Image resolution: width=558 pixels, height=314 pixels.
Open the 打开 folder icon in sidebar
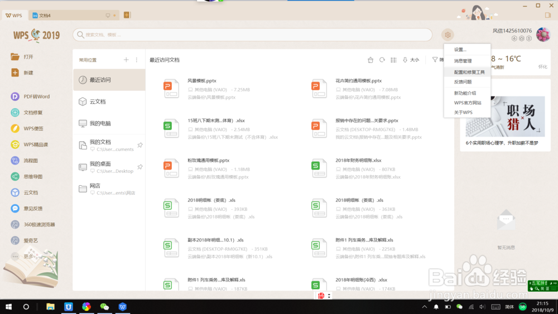(x=15, y=56)
